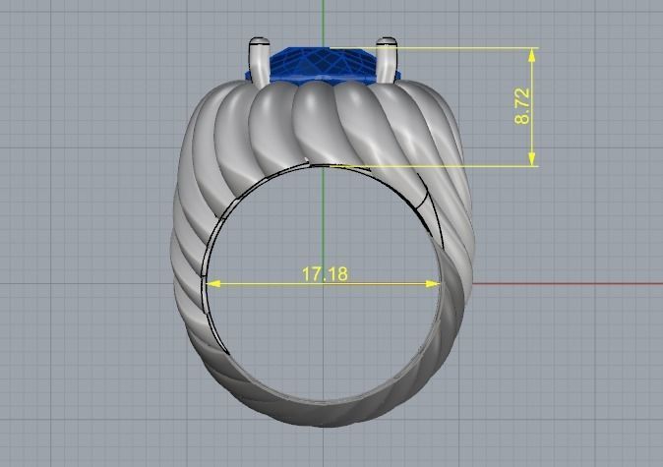This screenshot has width=663, height=467.
Task: Select the 8.72 vertical dimension text
Action: point(522,106)
